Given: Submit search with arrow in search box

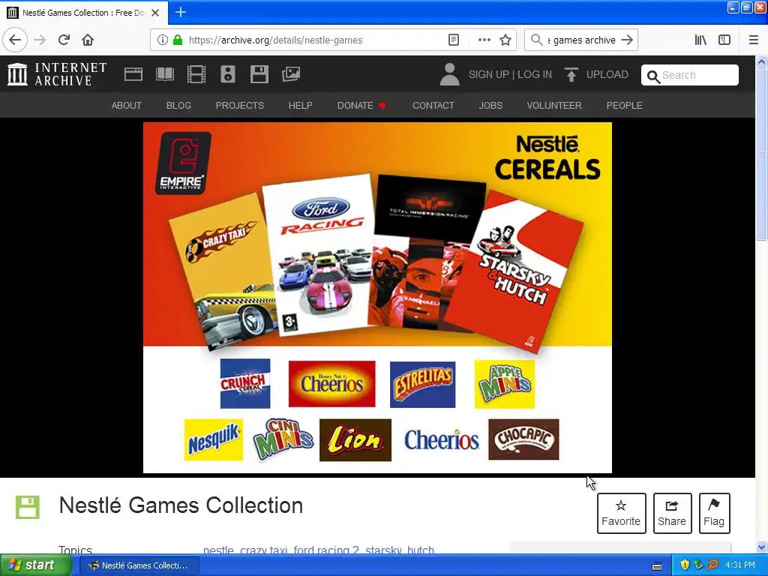Looking at the screenshot, I should (x=627, y=40).
